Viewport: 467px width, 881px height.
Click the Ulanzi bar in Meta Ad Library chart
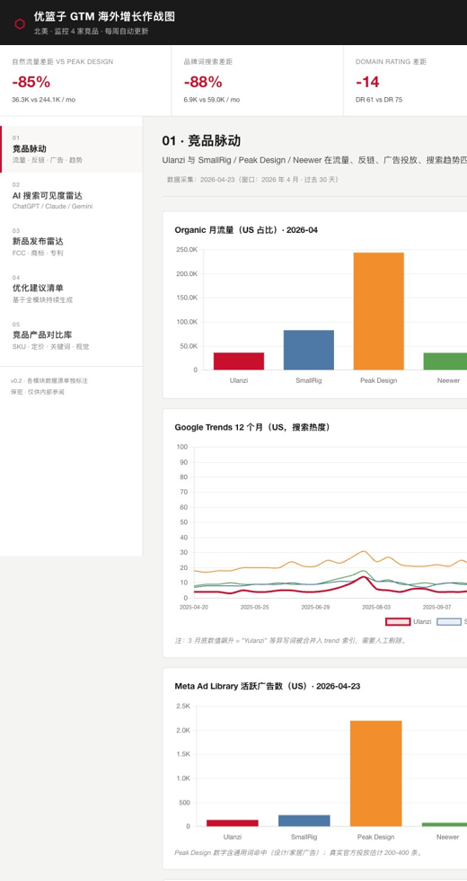click(x=233, y=823)
